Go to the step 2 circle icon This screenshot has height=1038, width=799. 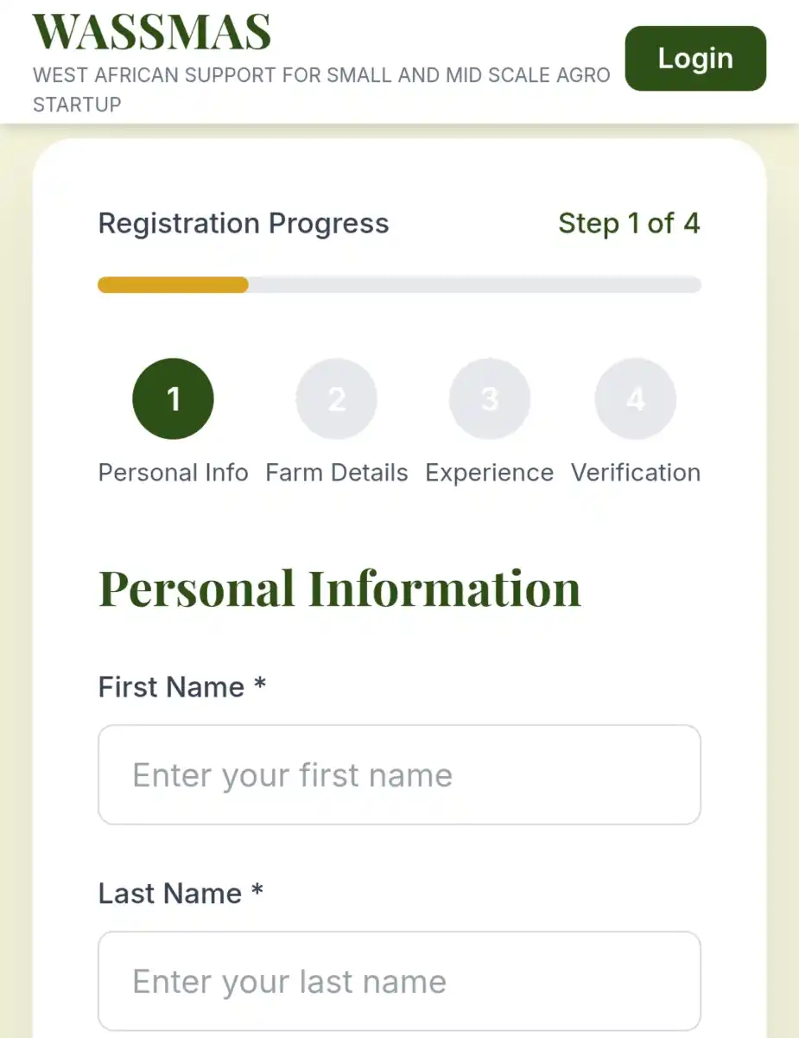click(x=337, y=399)
